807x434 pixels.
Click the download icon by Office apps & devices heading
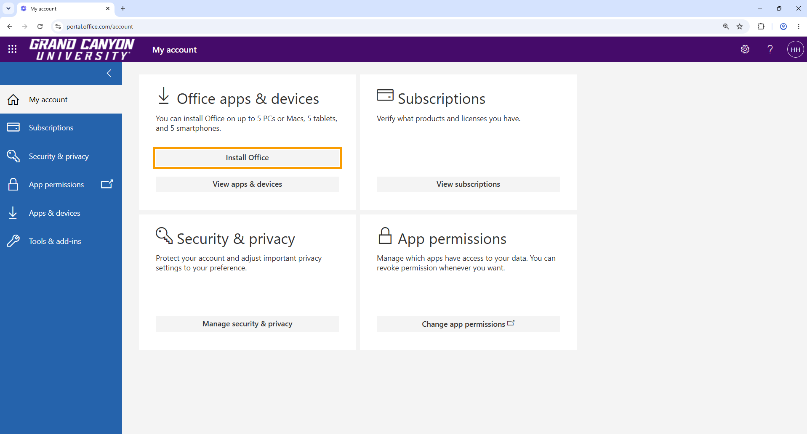coord(164,96)
